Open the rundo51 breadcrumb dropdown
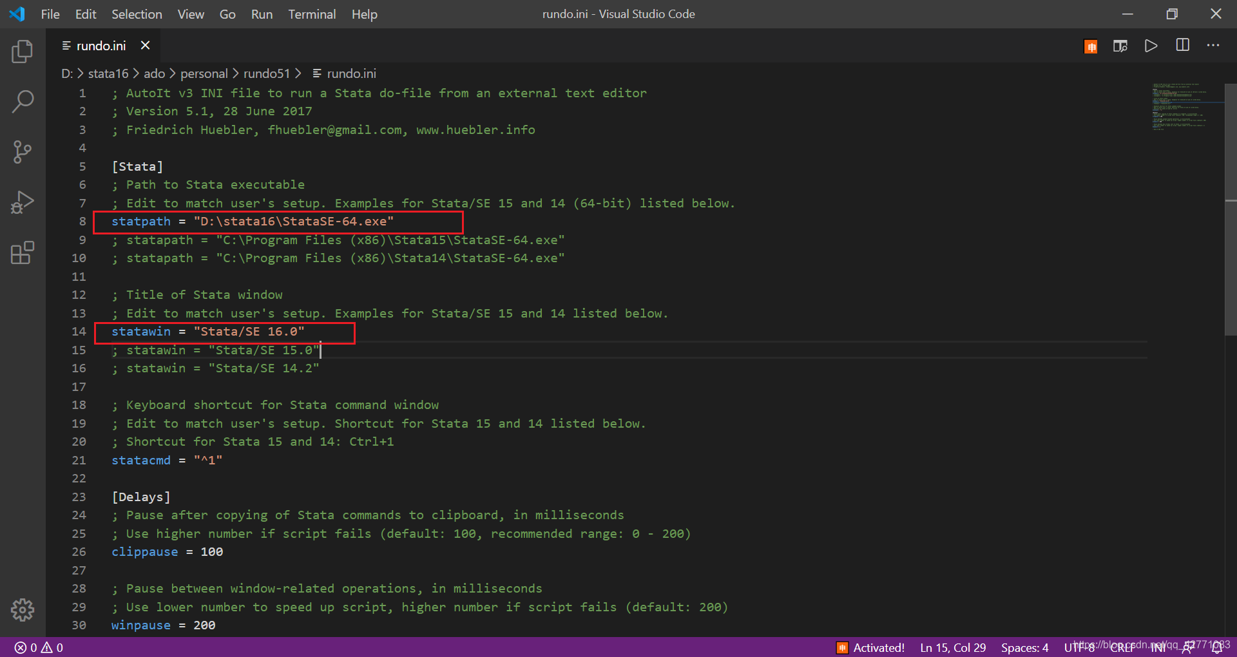Viewport: 1237px width, 657px height. click(267, 73)
